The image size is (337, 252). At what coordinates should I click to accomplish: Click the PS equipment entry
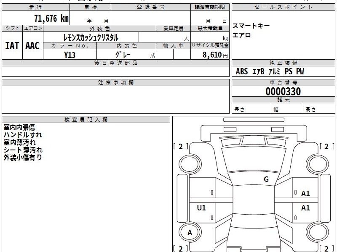click(289, 71)
